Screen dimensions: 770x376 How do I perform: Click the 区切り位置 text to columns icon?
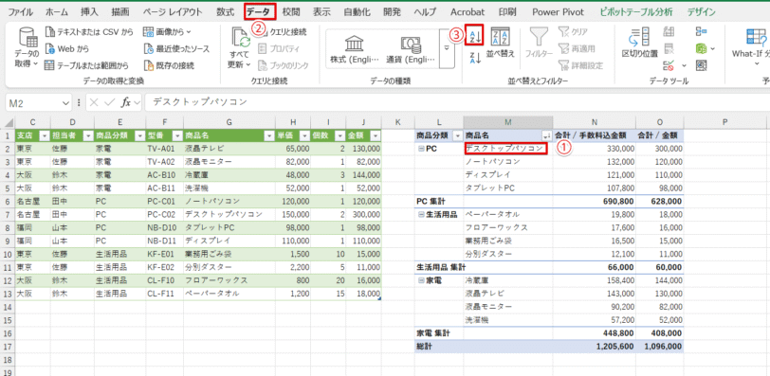640,37
